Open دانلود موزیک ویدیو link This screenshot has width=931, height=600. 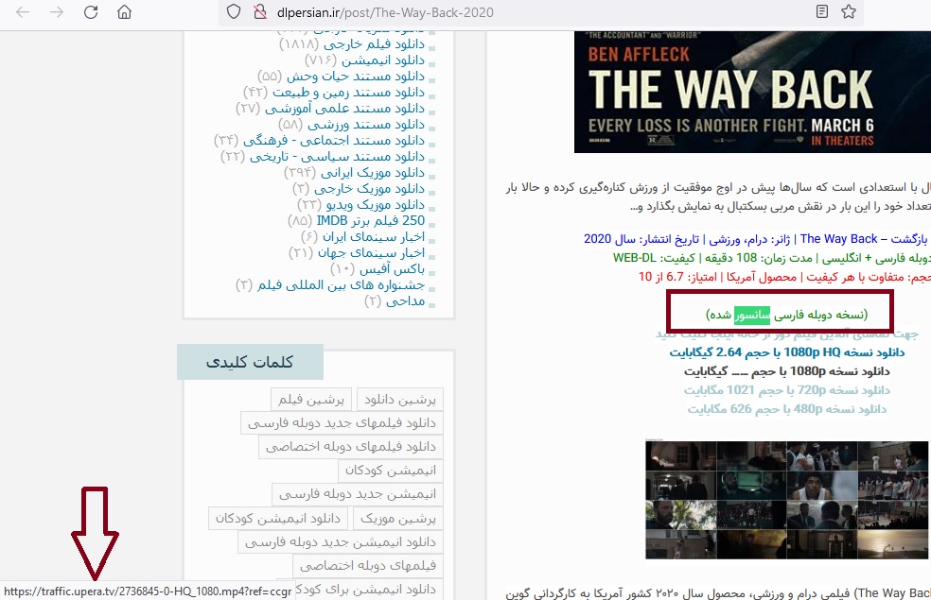(376, 204)
